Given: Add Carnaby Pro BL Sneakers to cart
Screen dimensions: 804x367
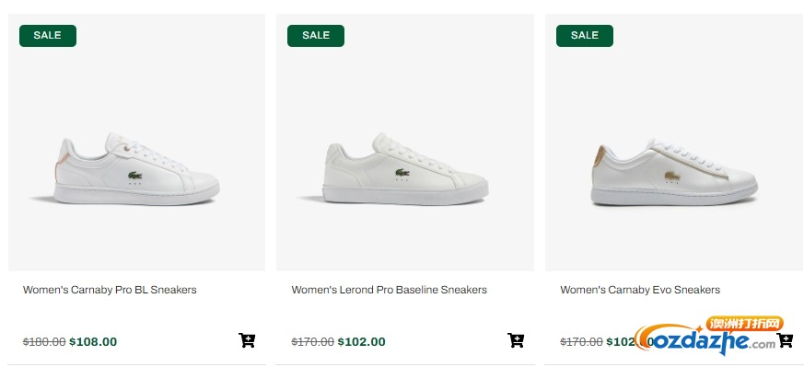Looking at the screenshot, I should click(x=247, y=340).
